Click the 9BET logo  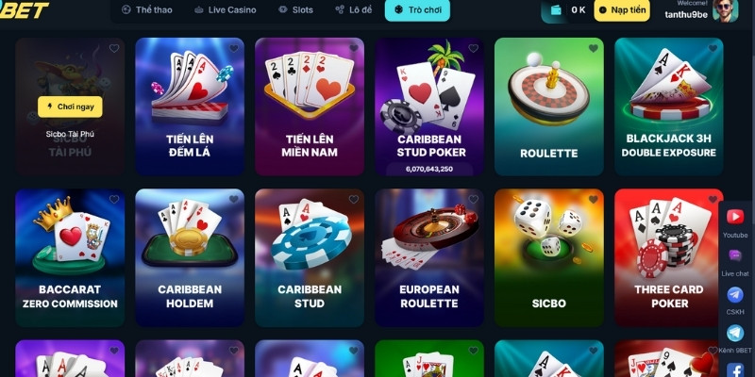25,9
